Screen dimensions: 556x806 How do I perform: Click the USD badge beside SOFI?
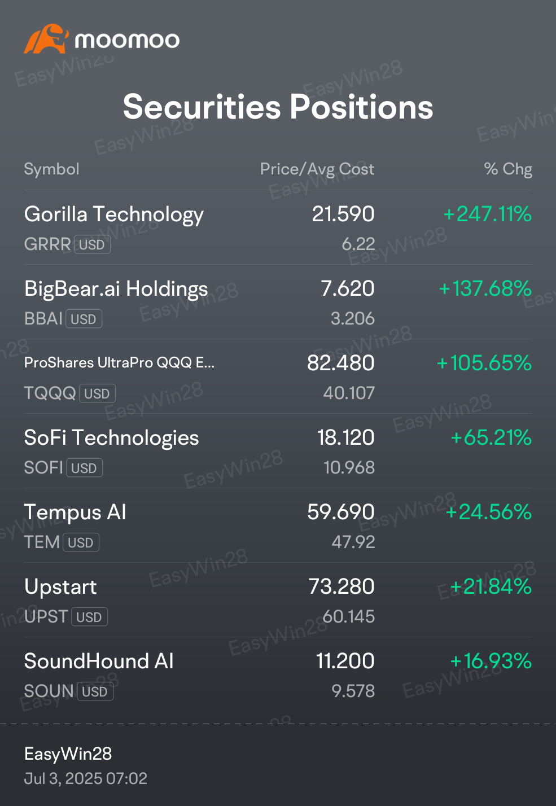click(84, 468)
